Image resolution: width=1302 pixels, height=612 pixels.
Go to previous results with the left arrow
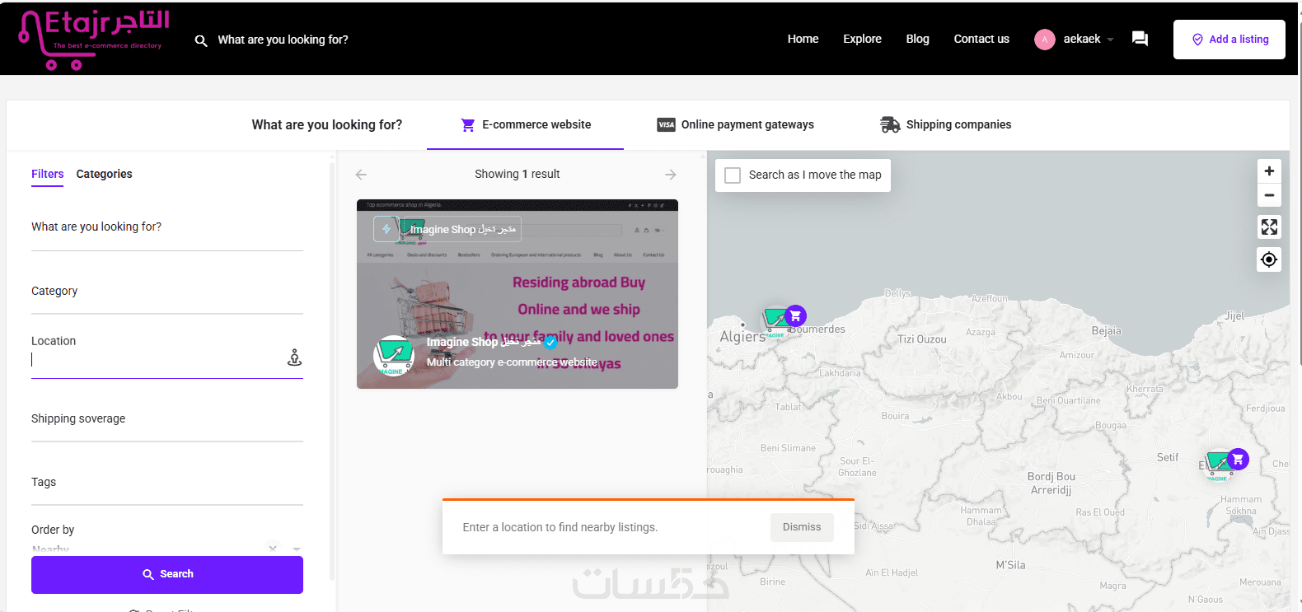[x=361, y=175]
